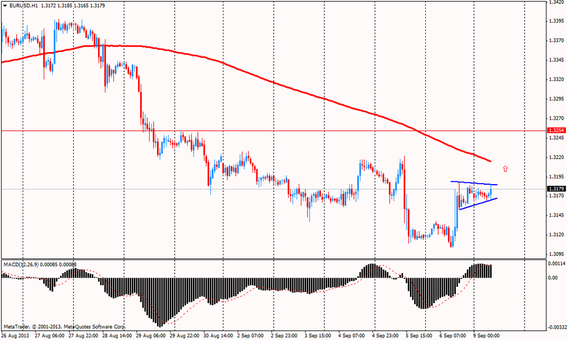Click the 1.3345 price axis label
Image resolution: width=567 pixels, height=340 pixels.
tap(556, 60)
